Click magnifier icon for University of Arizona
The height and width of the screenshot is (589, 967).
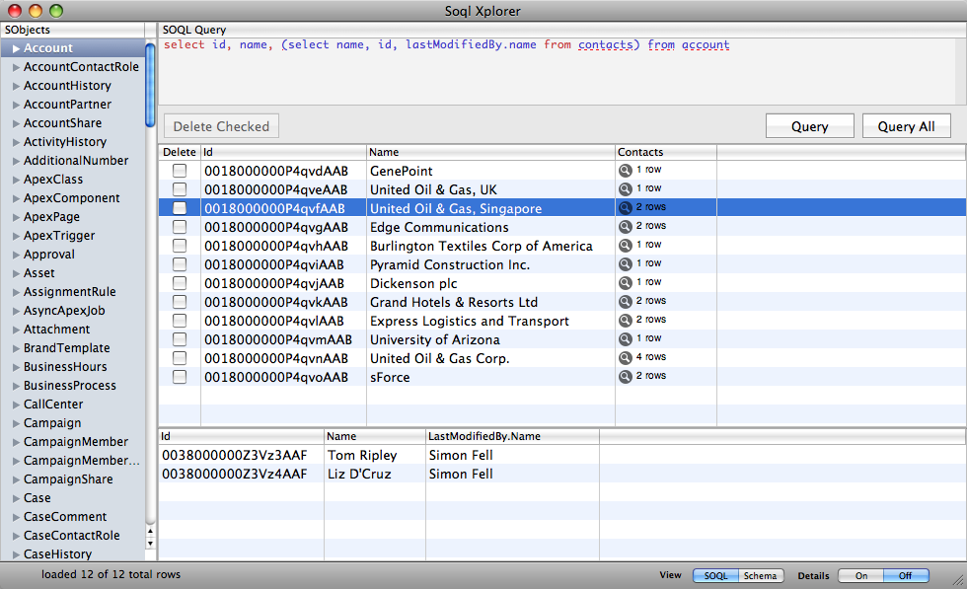point(626,339)
